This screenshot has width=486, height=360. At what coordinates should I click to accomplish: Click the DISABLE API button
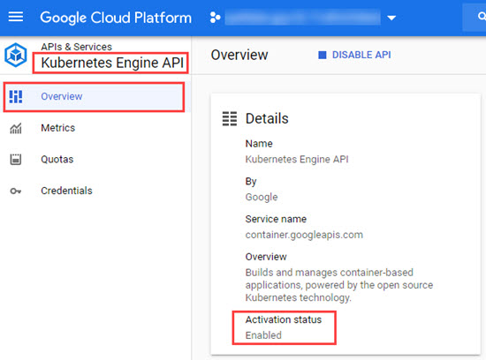click(x=354, y=55)
